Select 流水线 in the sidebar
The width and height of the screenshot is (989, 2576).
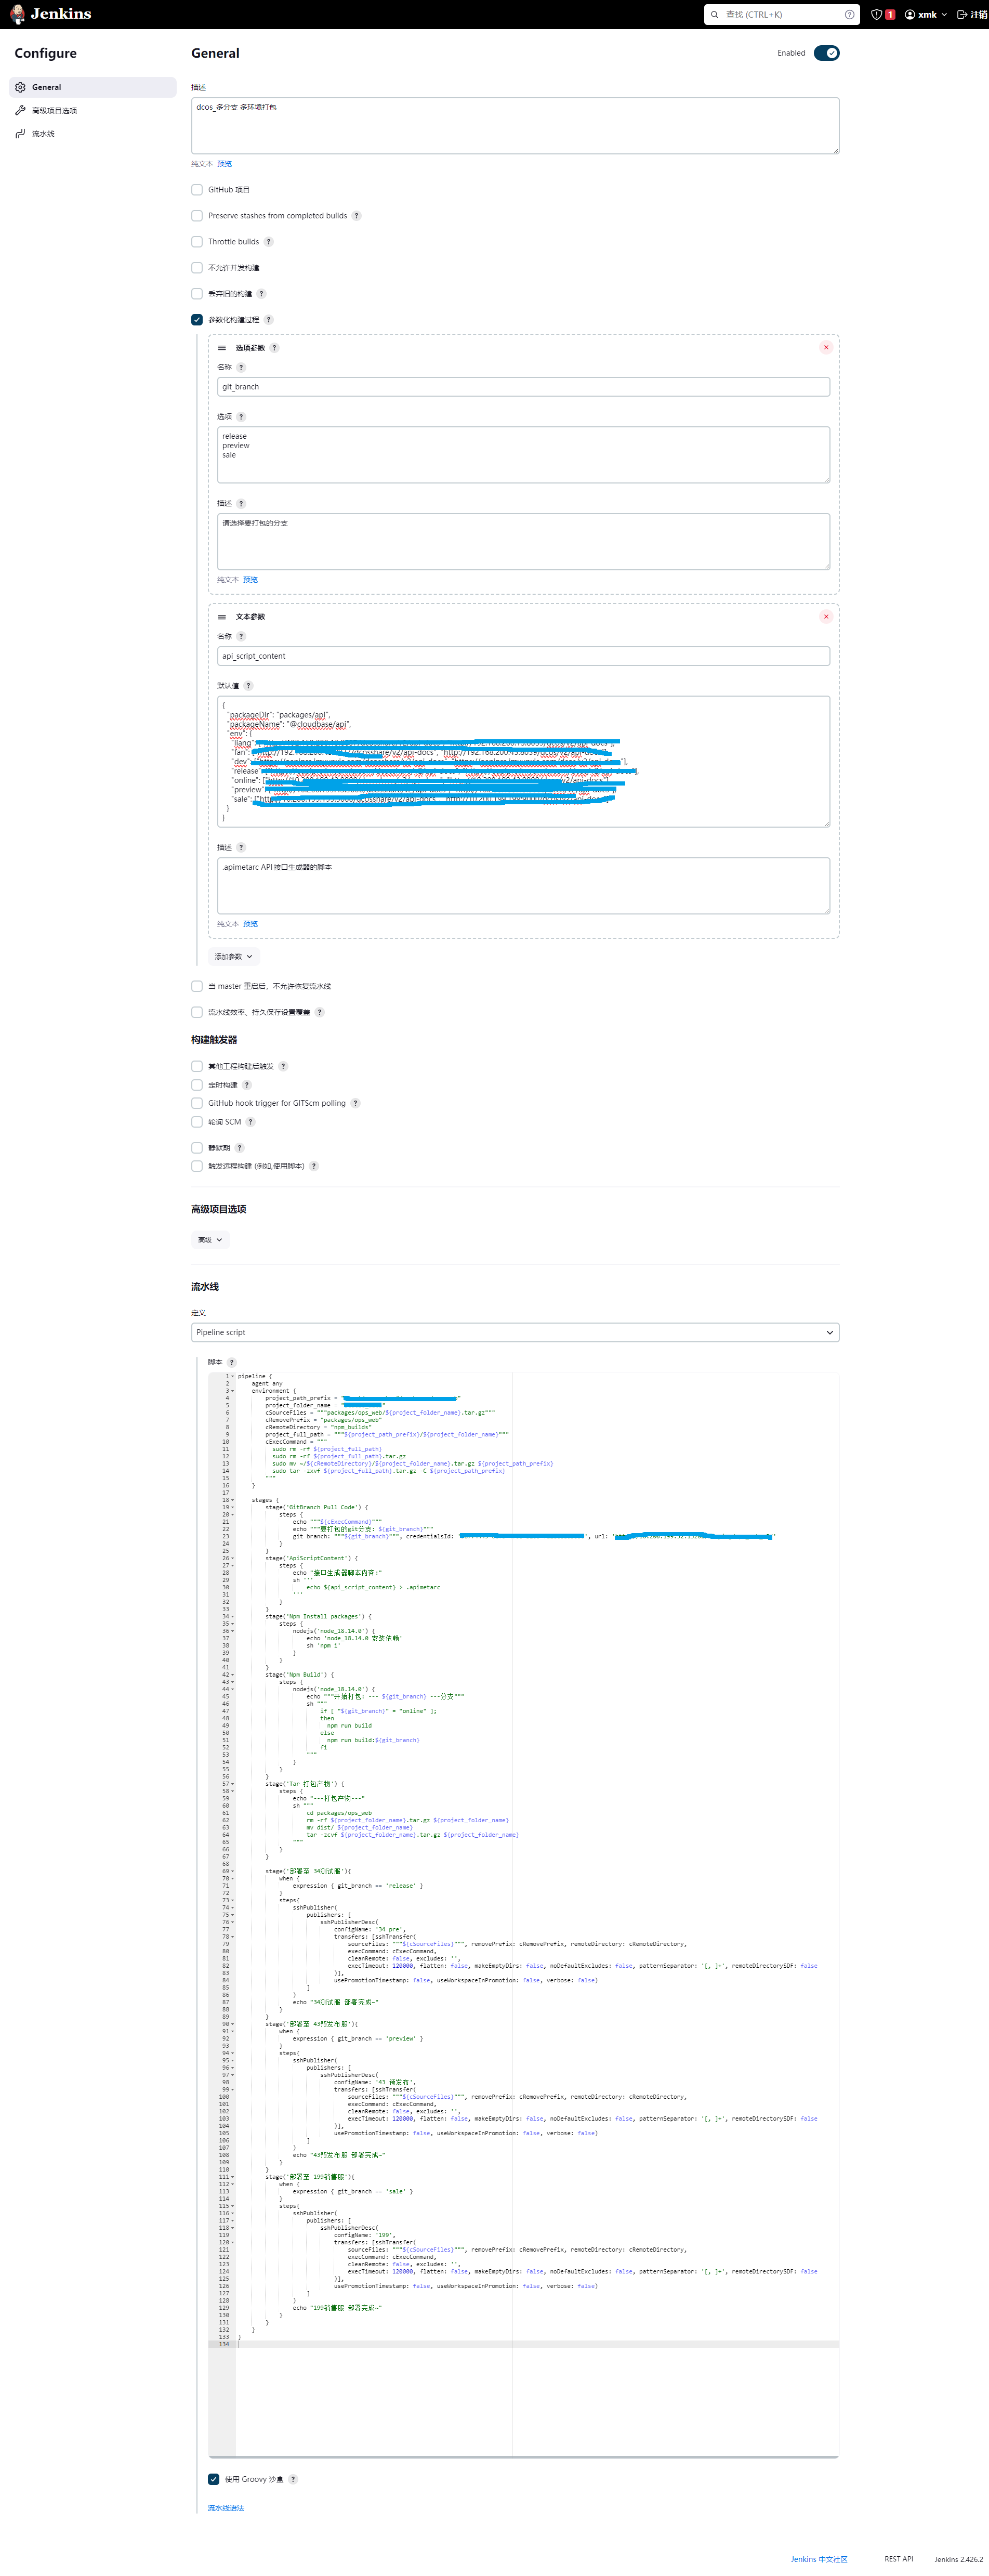pos(93,133)
